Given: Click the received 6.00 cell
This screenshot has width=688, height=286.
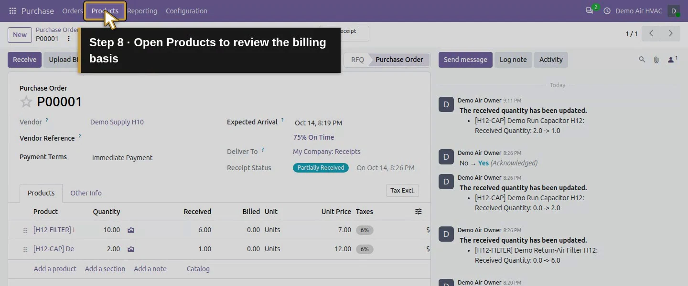Looking at the screenshot, I should [x=204, y=230].
